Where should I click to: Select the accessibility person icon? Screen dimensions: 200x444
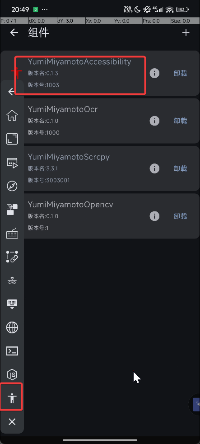click(x=12, y=398)
